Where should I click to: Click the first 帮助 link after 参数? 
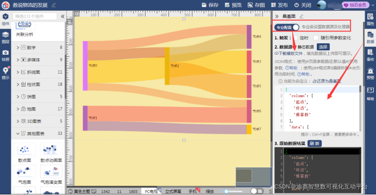click(x=291, y=68)
